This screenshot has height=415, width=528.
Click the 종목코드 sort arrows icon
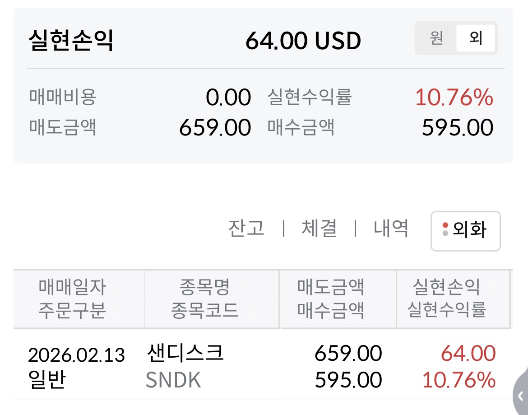coord(250,310)
